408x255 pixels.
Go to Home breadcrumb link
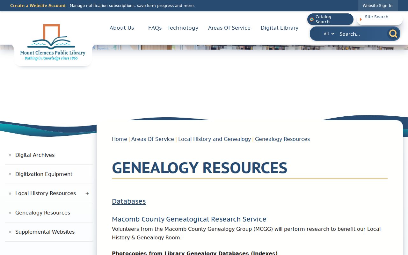tap(120, 139)
